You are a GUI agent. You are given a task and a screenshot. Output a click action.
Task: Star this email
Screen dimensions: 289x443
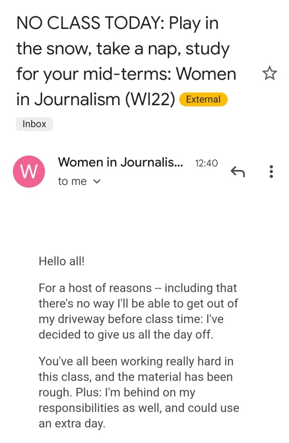[x=269, y=74]
